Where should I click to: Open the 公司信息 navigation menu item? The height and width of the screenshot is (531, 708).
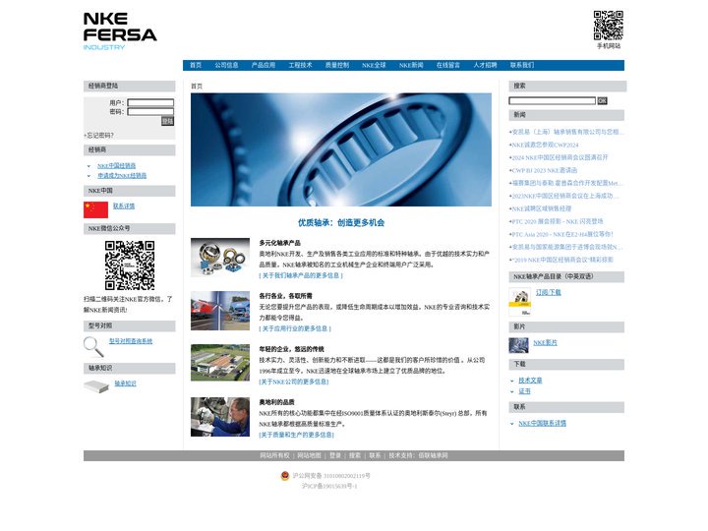pyautogui.click(x=226, y=65)
